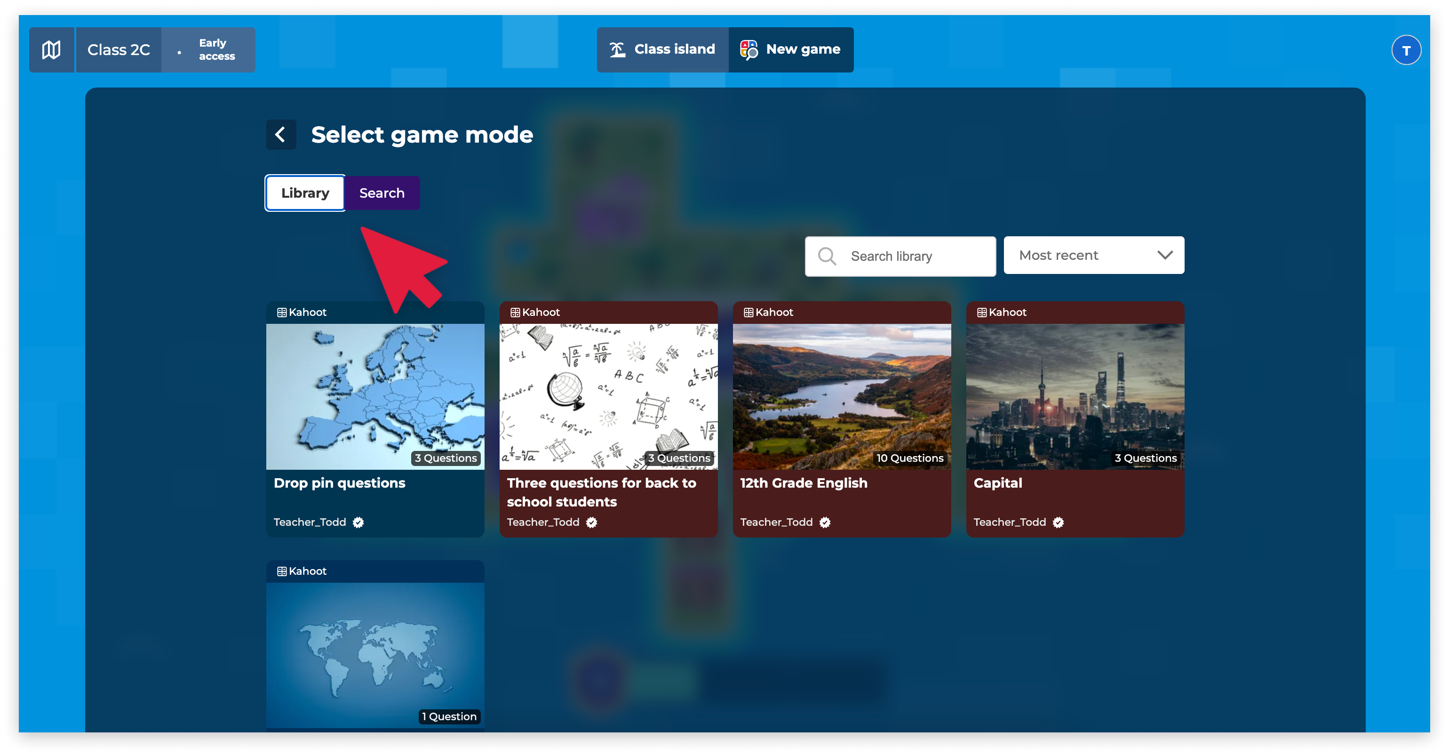Viewport: 1449px width, 755px height.
Task: Click the map icon in the top bar
Action: 51,50
